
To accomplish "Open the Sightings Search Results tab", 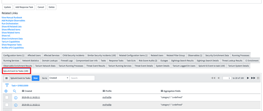I will point(182,61).
